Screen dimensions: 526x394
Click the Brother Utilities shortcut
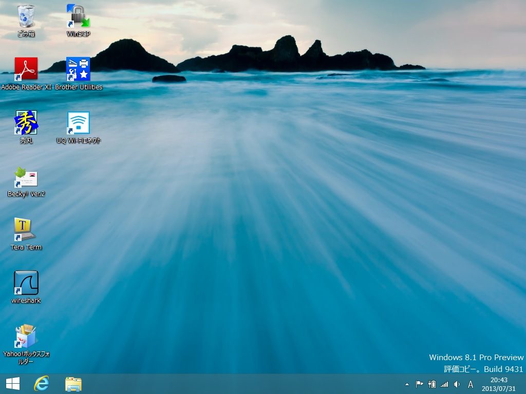pos(78,69)
